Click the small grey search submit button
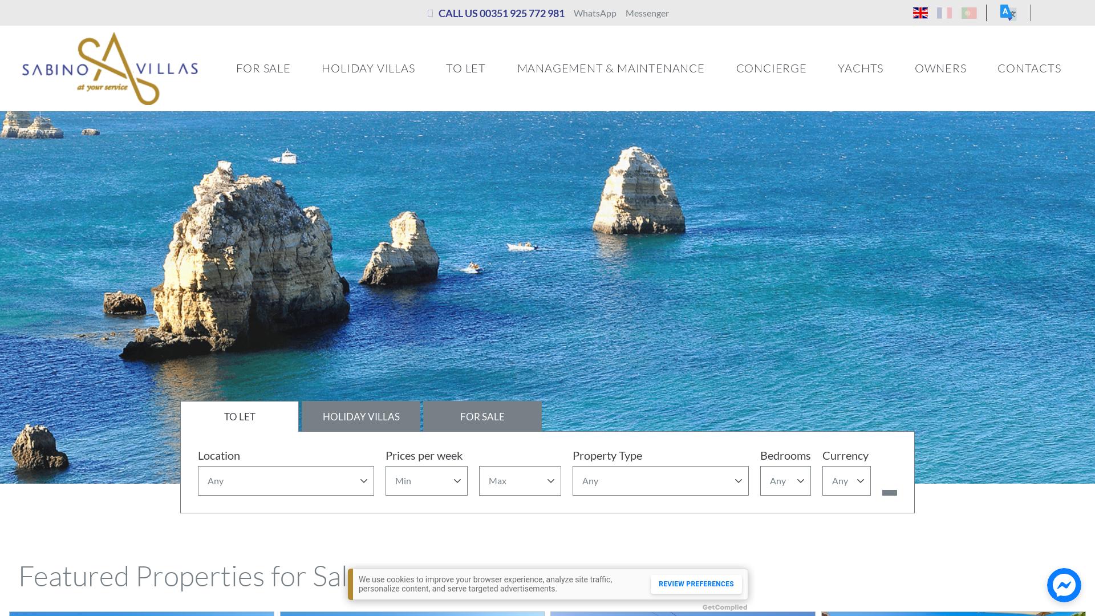The image size is (1095, 616). coord(889,492)
